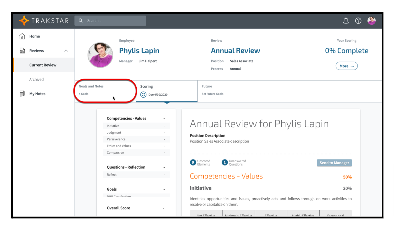Select Current Review in sidebar
394x232 pixels.
(x=43, y=65)
